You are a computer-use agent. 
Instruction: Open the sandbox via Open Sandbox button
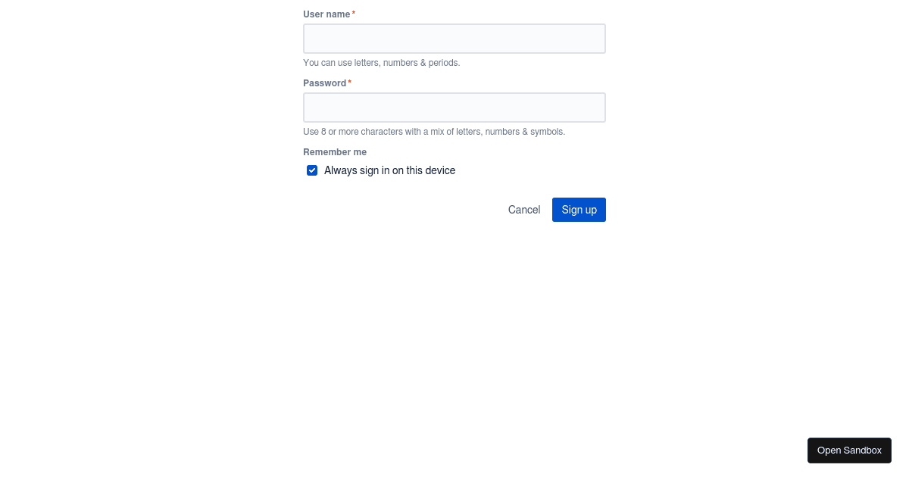coord(849,450)
